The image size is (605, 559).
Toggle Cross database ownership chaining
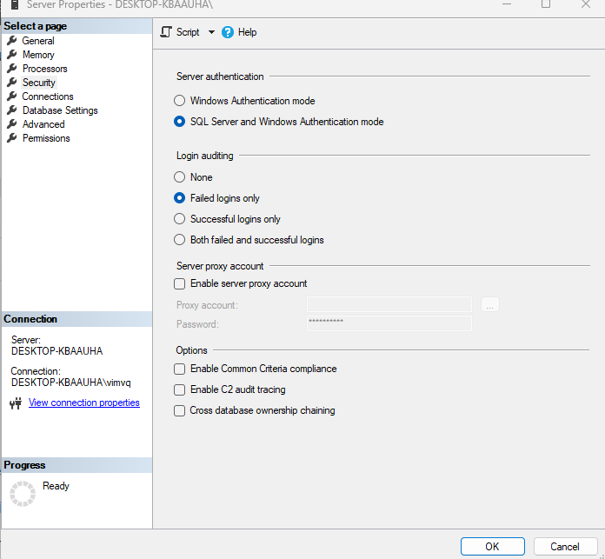click(180, 410)
